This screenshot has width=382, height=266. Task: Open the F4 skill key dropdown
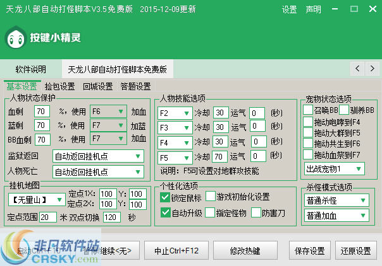pyautogui.click(x=175, y=143)
